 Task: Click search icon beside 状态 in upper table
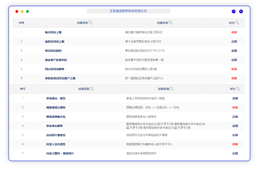237,23
